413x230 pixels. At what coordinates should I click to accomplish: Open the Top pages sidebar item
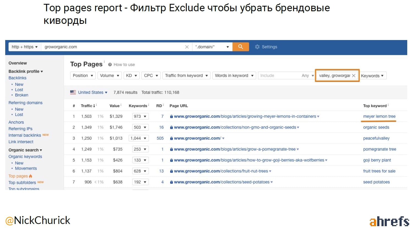pos(18,176)
